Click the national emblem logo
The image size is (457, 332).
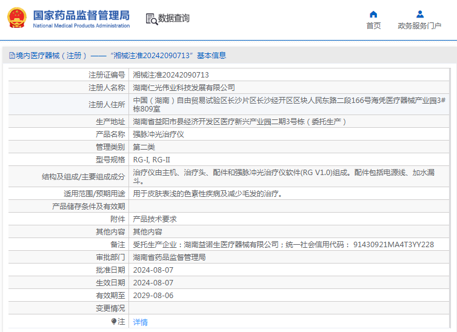click(x=17, y=18)
